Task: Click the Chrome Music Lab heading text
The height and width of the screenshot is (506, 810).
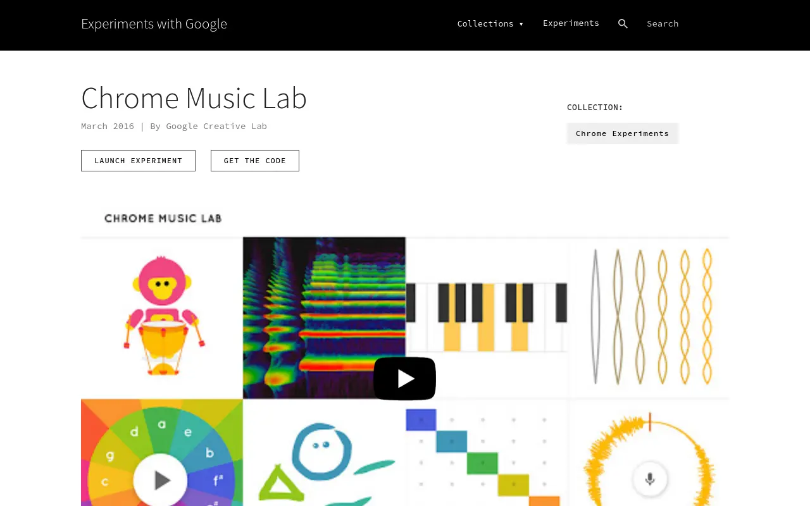Action: pyautogui.click(x=194, y=98)
